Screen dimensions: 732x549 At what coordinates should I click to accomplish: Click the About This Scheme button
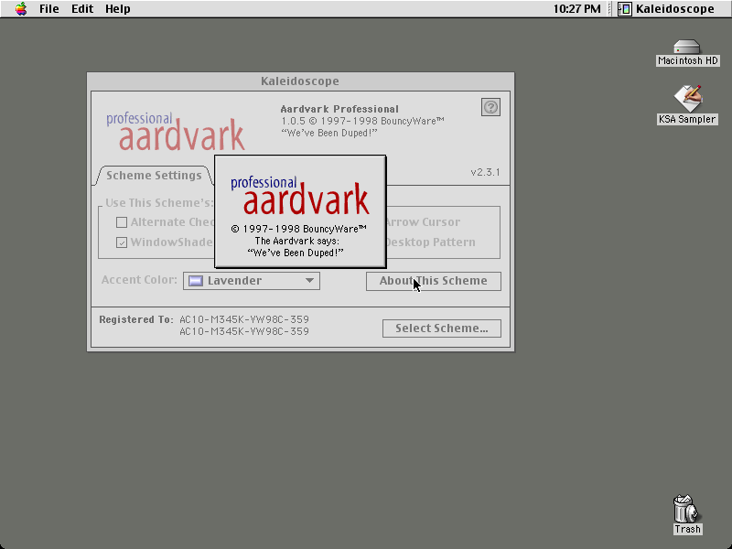433,281
